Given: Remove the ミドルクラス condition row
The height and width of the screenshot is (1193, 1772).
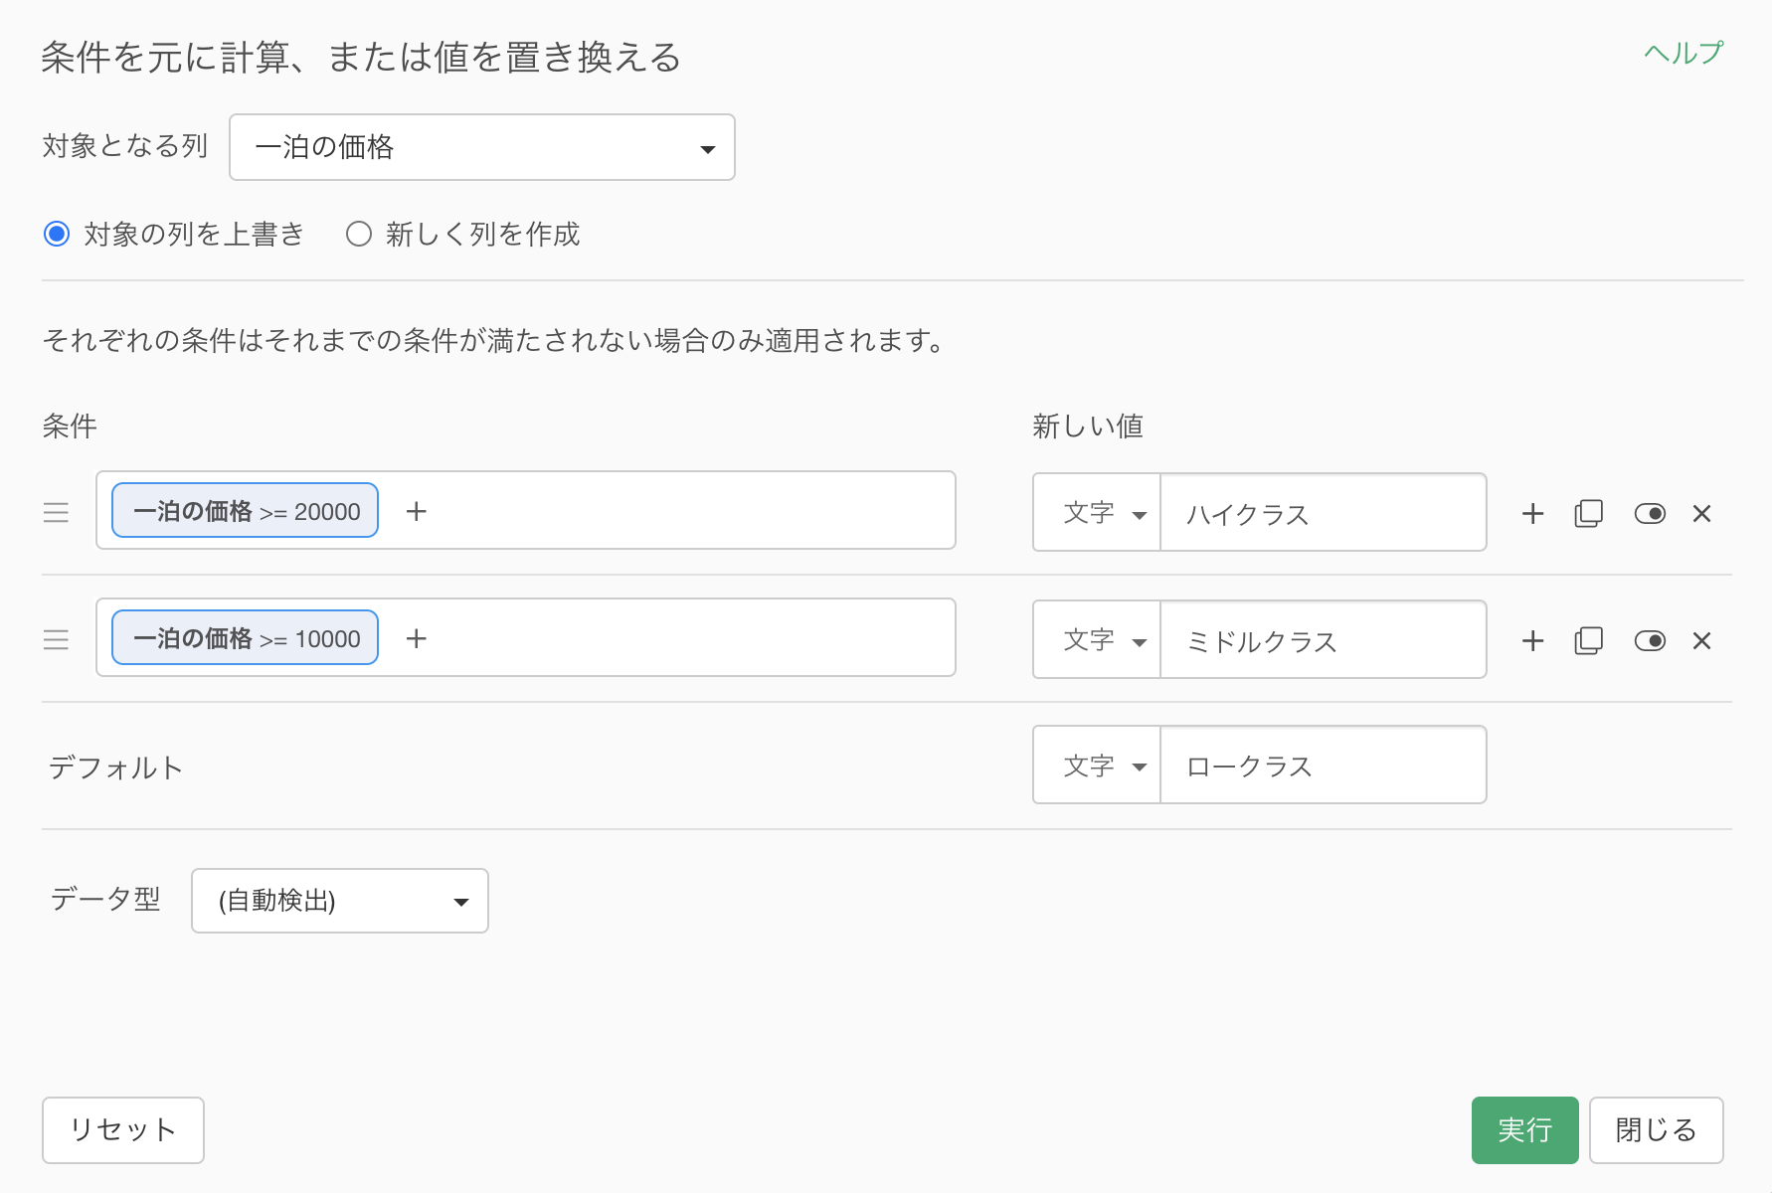Looking at the screenshot, I should coord(1701,641).
